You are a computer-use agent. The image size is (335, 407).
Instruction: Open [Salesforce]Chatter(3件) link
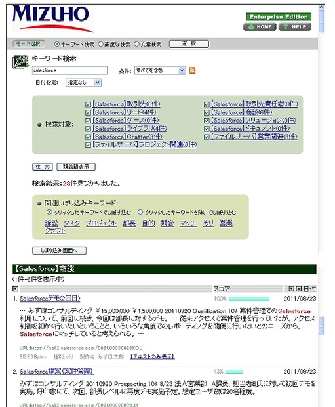pyautogui.click(x=127, y=137)
